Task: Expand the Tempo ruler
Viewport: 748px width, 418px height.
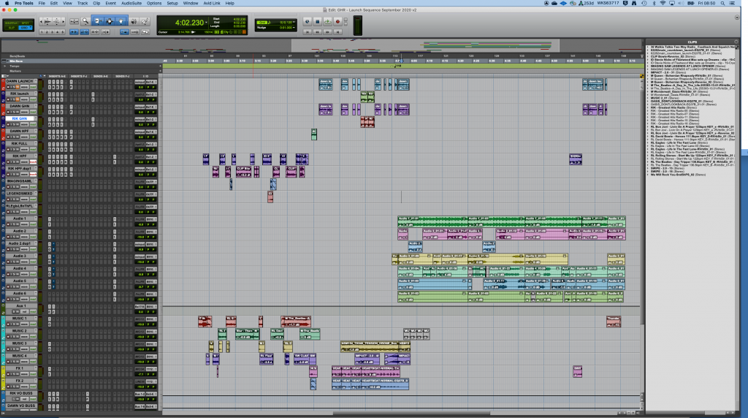Action: pyautogui.click(x=5, y=66)
